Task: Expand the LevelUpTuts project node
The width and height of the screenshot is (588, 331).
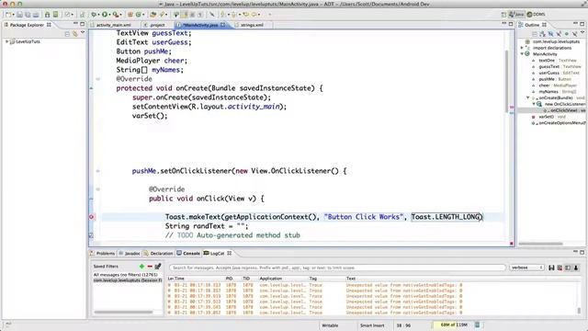Action: 6,41
